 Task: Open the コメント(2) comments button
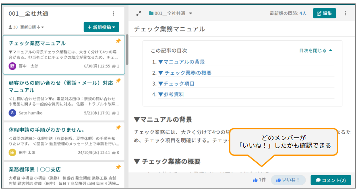tap(331, 180)
